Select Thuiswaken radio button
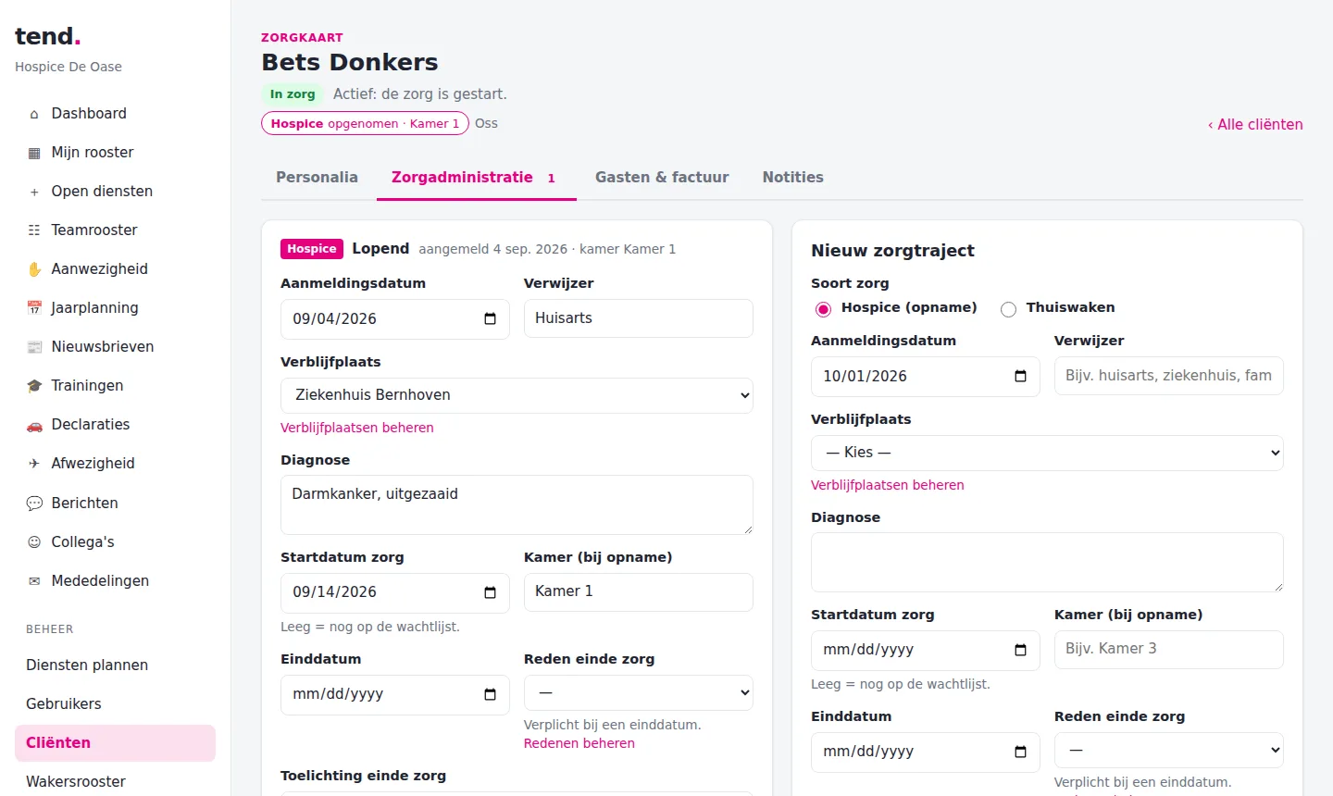The height and width of the screenshot is (796, 1333). [x=1008, y=309]
